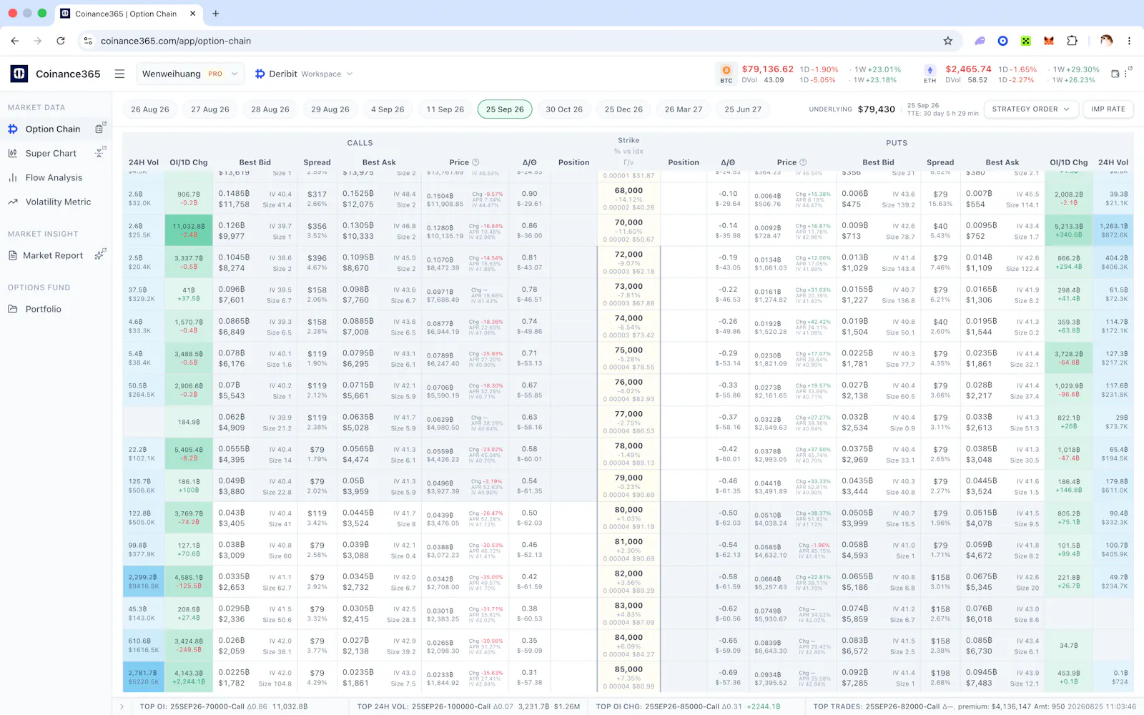The image size is (1144, 715).
Task: Open Market Report sparkle pop-out icon
Action: tap(100, 255)
